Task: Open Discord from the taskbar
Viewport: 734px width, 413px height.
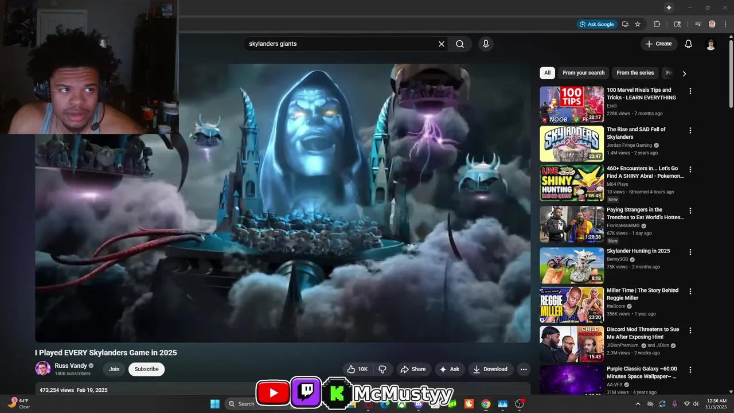Action: pos(419,404)
